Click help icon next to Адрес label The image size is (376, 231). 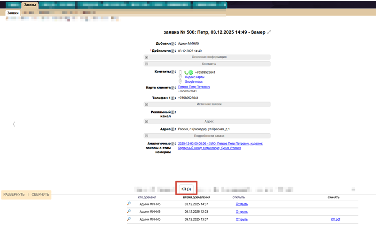[173, 129]
